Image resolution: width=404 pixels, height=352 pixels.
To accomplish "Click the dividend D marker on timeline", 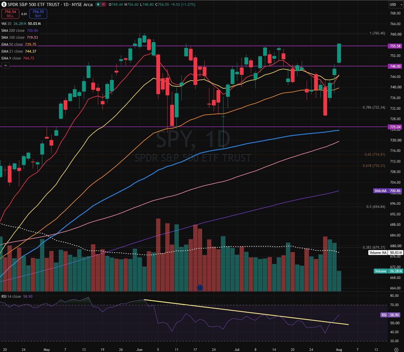I will (200, 288).
